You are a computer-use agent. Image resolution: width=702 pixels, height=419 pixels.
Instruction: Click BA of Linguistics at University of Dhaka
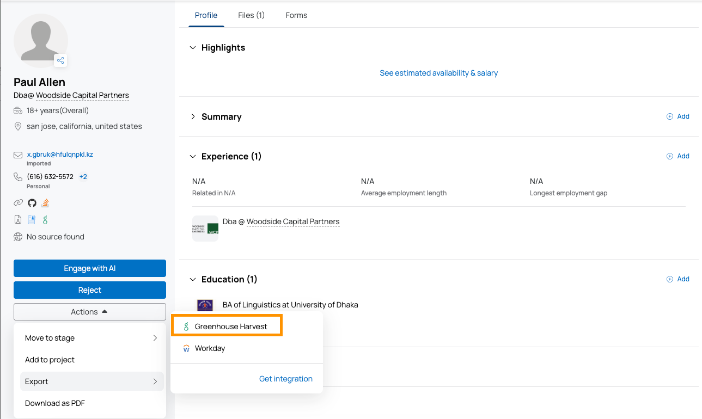tap(290, 305)
